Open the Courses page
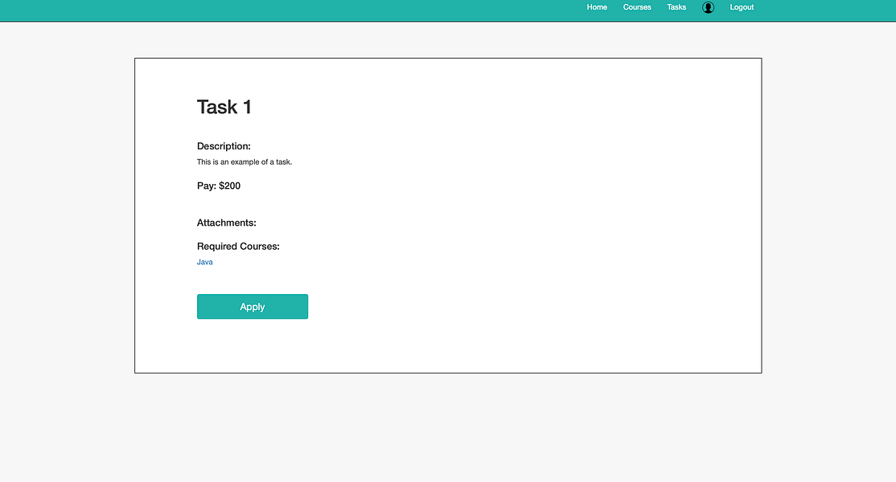The height and width of the screenshot is (482, 896). (637, 7)
